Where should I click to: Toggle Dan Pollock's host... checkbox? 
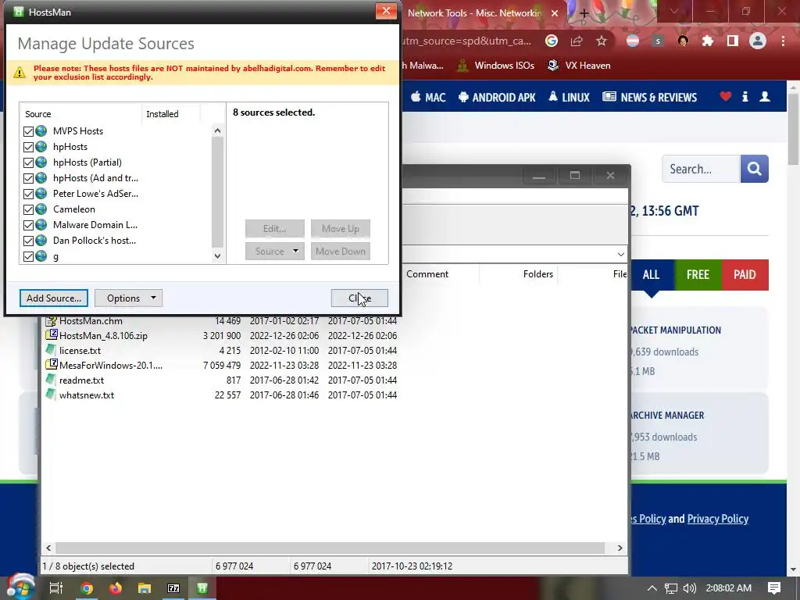[29, 241]
